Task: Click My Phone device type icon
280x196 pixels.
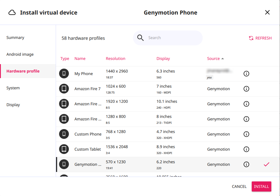Action: point(64,74)
